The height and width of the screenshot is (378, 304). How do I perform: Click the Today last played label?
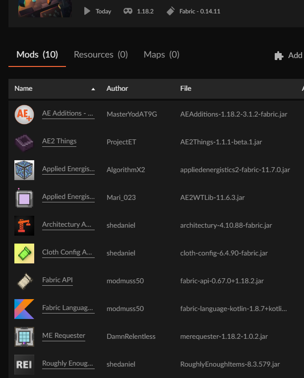[104, 11]
